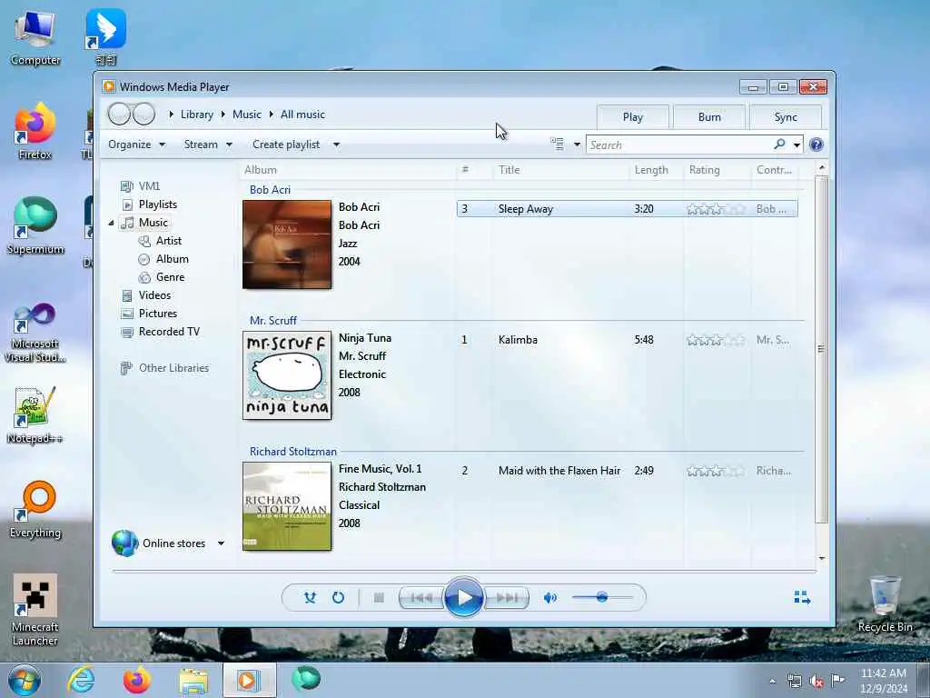
Task: Open the breadcrumb arrow before Library
Action: pos(172,115)
